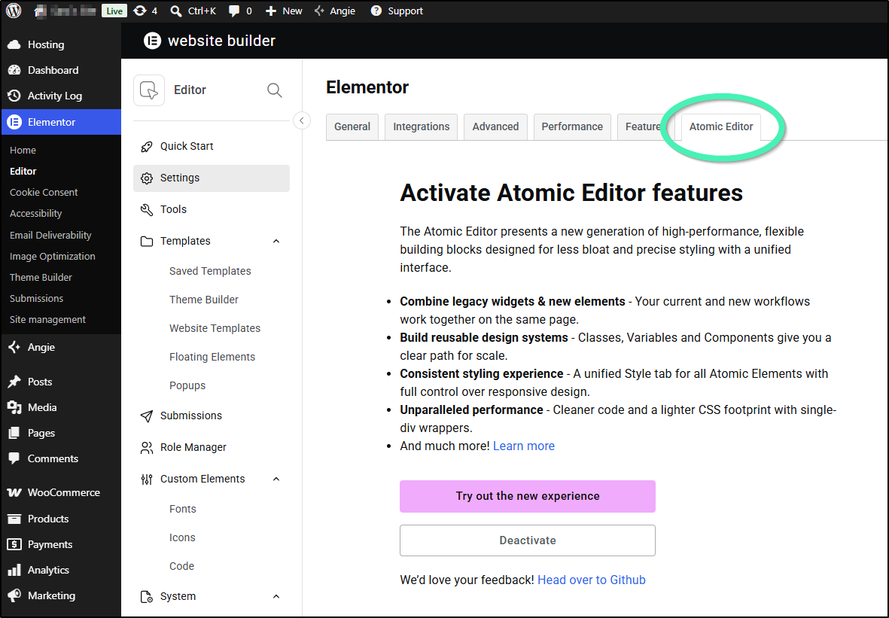Screen dimensions: 889x618
Task: Collapse the Templates section chevron
Action: (x=276, y=241)
